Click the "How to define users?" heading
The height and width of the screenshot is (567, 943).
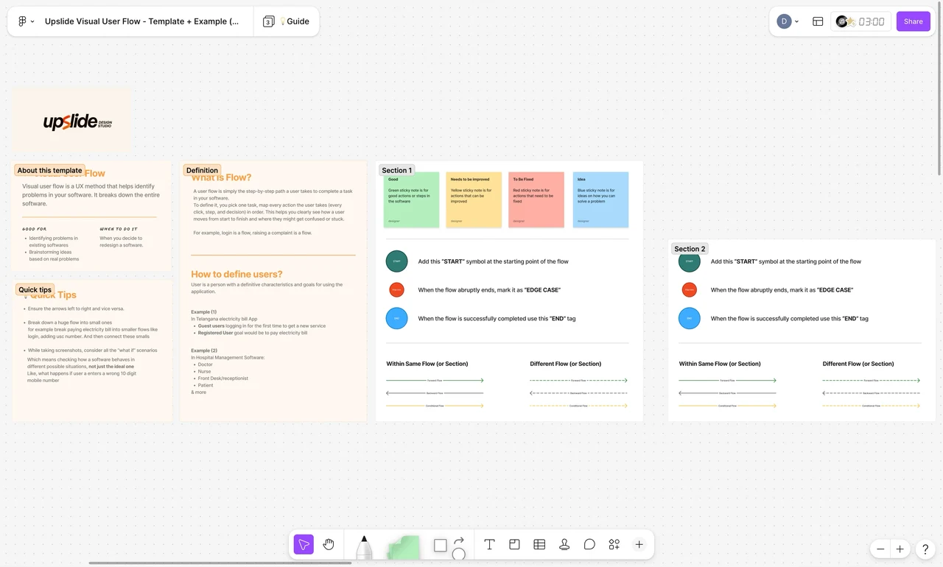(236, 274)
